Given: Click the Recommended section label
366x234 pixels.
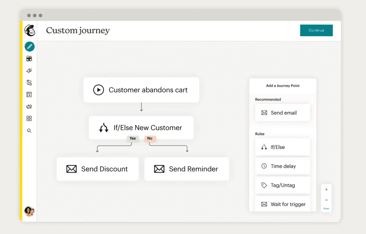Looking at the screenshot, I should pos(268,99).
